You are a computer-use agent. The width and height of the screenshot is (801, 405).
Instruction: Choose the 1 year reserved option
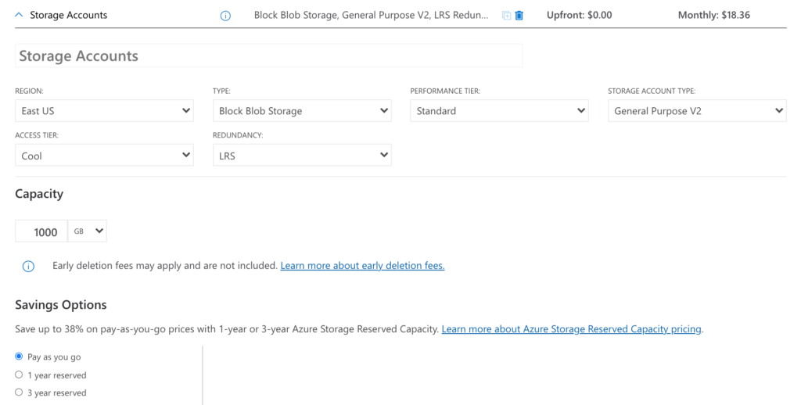point(20,375)
